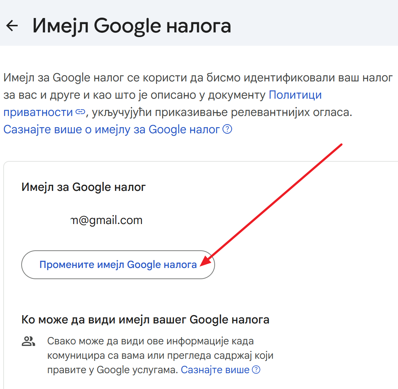The image size is (398, 389).
Task: Click the page title Имејл Google налога
Action: point(131,26)
